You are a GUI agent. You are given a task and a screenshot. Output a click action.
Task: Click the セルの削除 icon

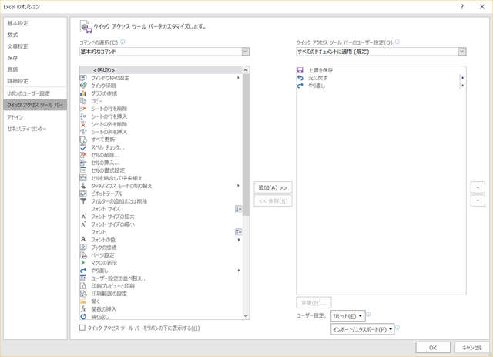coord(83,155)
